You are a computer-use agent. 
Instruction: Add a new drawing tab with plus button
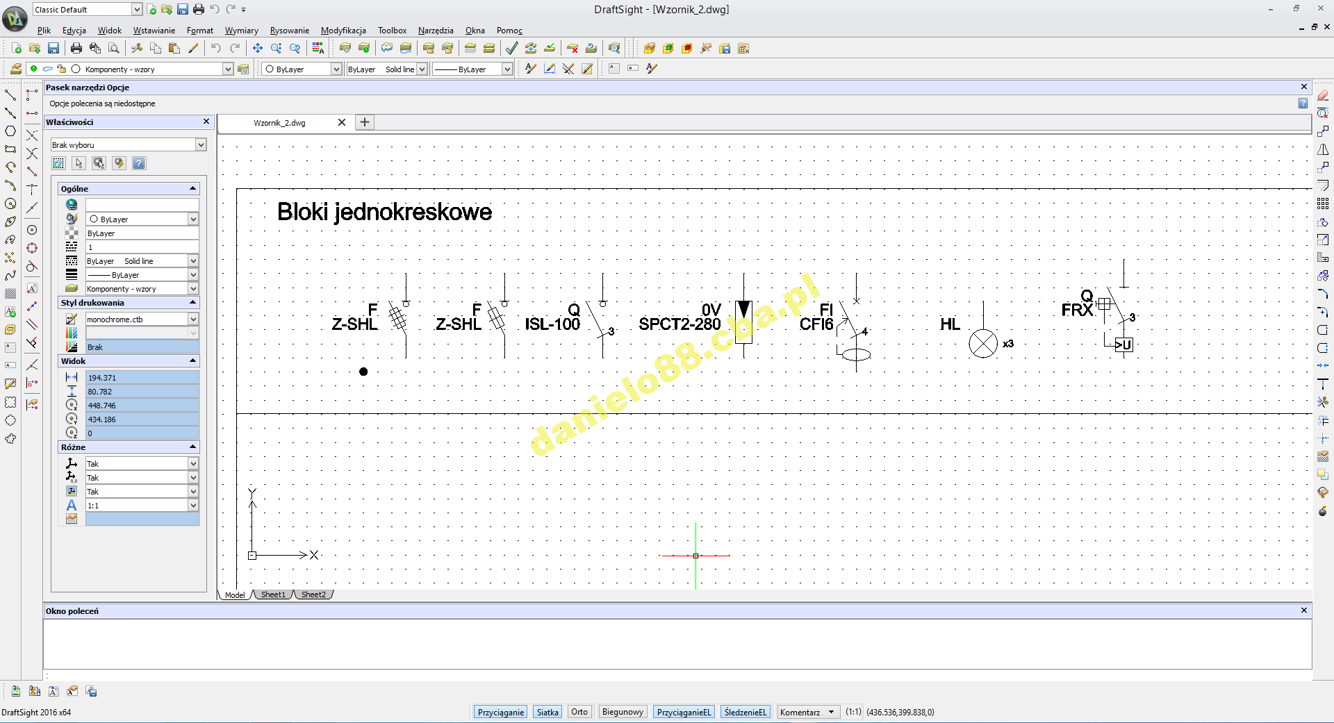[x=365, y=122]
